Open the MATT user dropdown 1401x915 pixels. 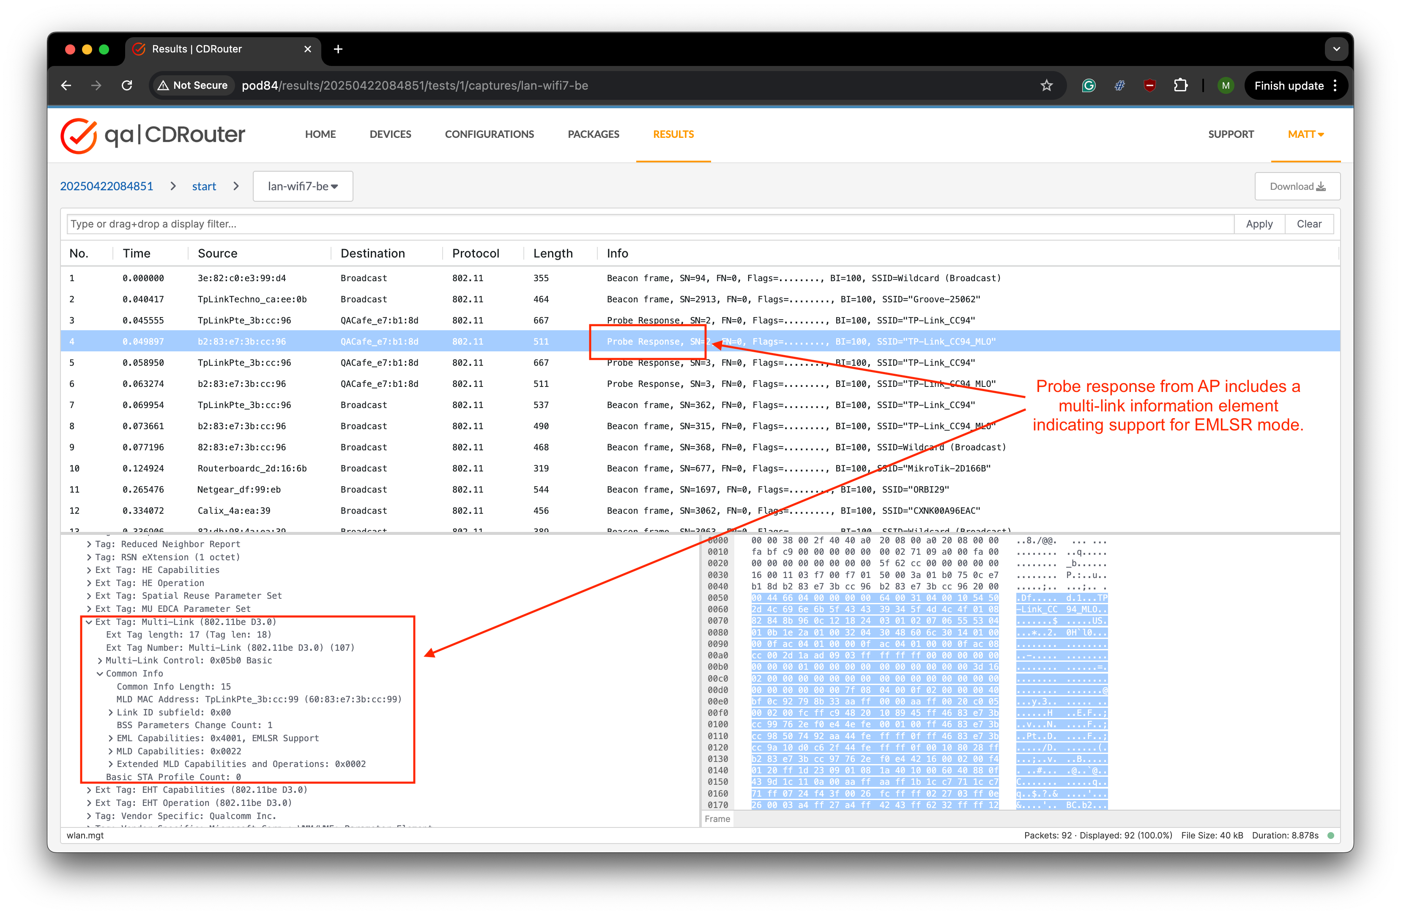pos(1305,134)
